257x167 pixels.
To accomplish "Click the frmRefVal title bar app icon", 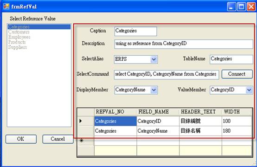I will click(x=6, y=6).
